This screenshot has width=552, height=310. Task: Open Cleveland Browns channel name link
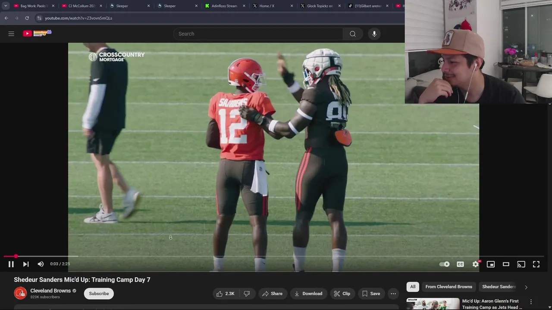click(x=50, y=291)
